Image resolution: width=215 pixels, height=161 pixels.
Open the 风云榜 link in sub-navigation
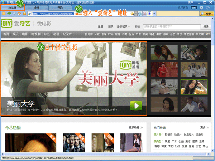pyautogui.click(x=200, y=34)
